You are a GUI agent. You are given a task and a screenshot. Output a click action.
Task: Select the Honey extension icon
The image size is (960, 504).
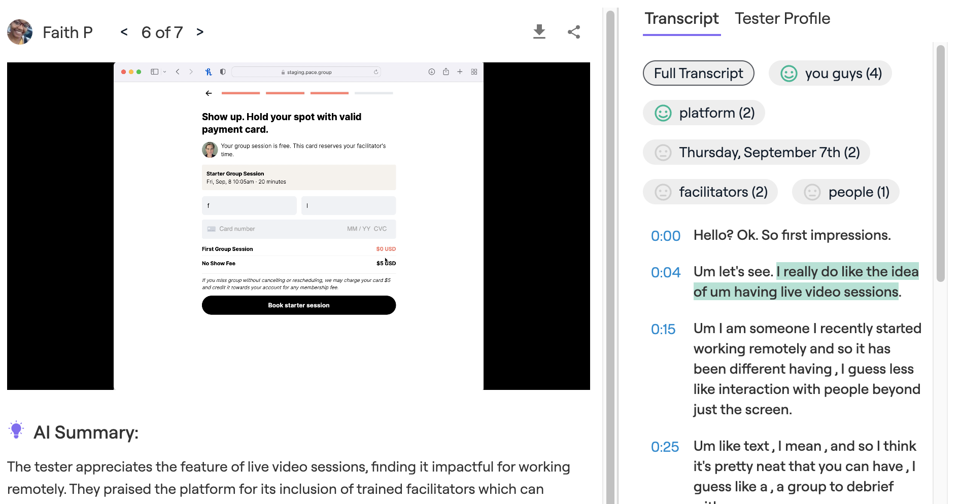(x=209, y=71)
